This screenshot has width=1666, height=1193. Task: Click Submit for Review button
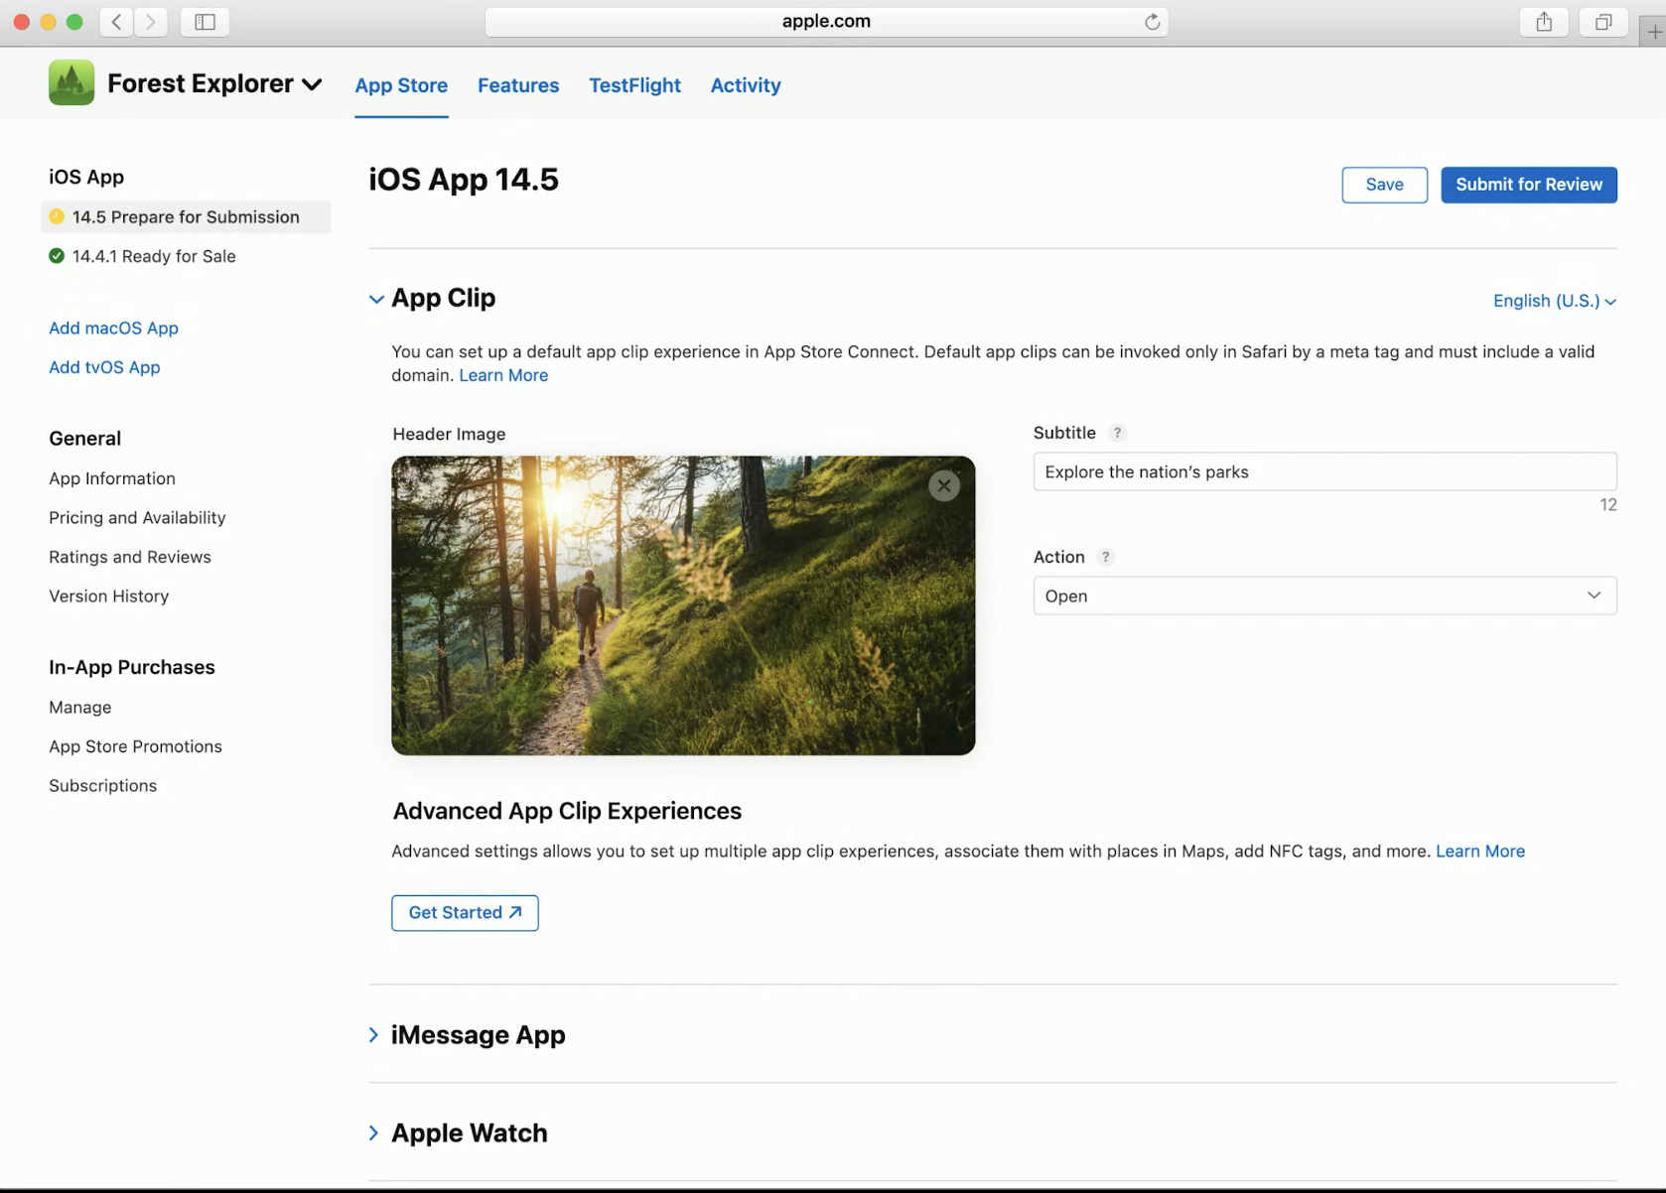click(1529, 185)
